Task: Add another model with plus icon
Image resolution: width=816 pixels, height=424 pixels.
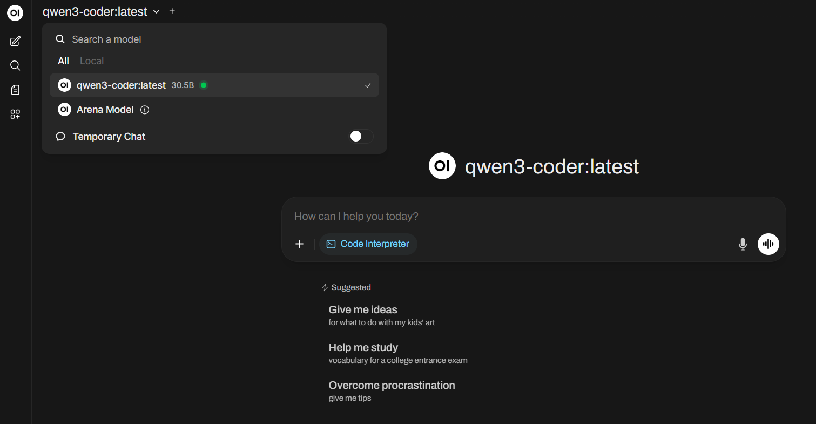Action: pyautogui.click(x=172, y=11)
